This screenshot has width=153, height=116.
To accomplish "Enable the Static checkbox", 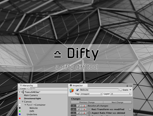I will (x=121, y=90).
